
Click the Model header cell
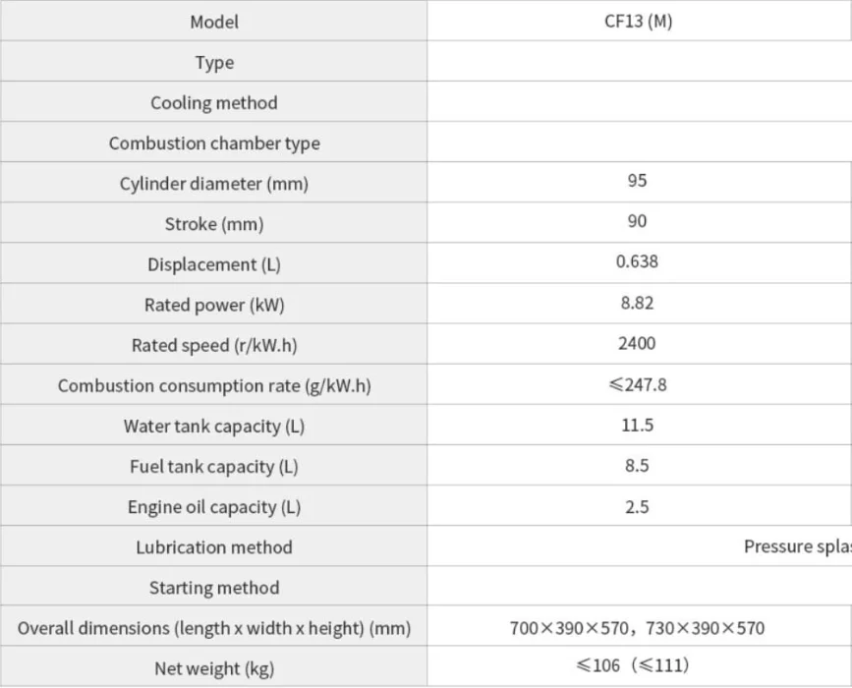coord(214,22)
